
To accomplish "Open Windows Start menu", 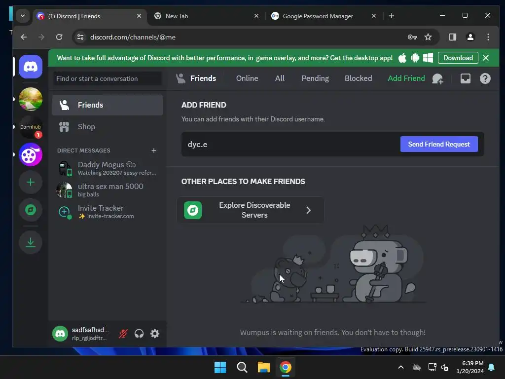I will [220, 367].
